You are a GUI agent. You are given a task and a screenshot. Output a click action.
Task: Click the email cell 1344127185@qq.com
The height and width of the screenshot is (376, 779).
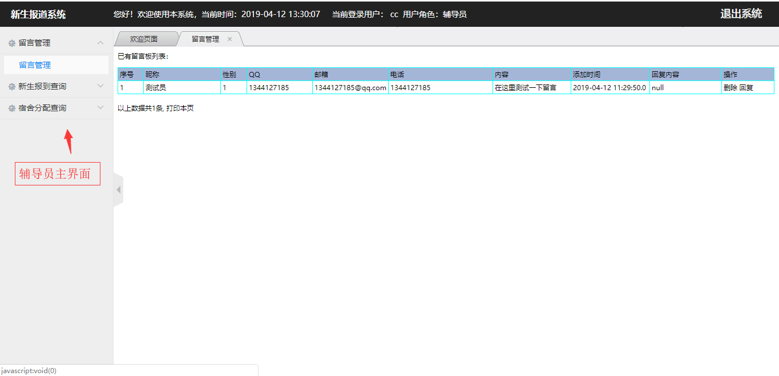(350, 88)
